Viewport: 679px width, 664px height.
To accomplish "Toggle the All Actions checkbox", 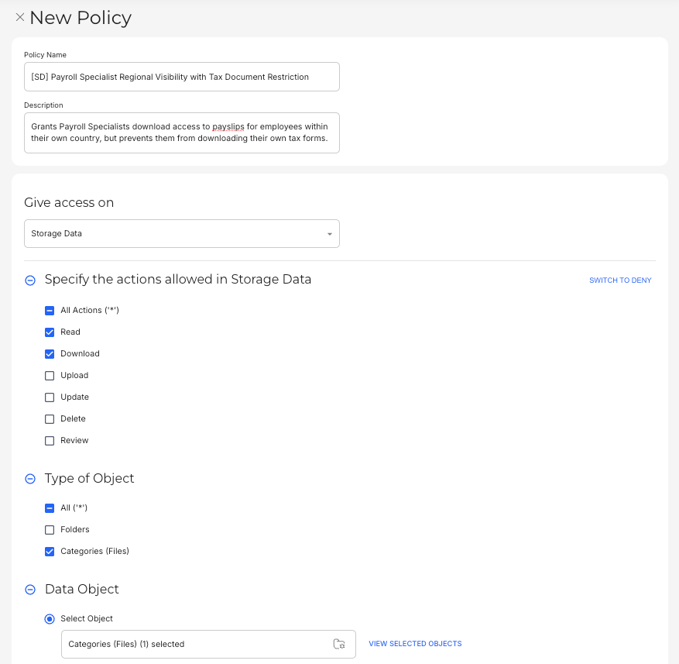I will pos(50,310).
